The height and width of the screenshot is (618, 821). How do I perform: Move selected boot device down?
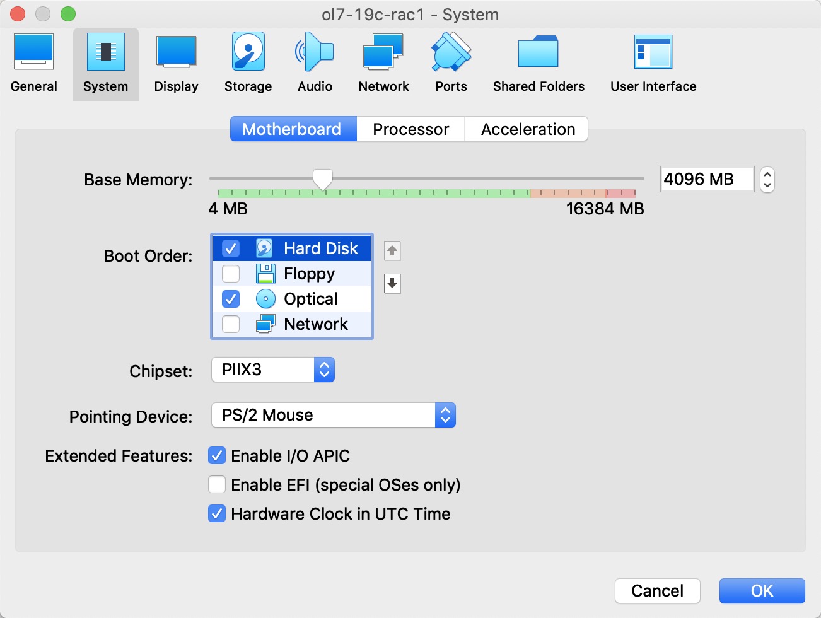[392, 284]
